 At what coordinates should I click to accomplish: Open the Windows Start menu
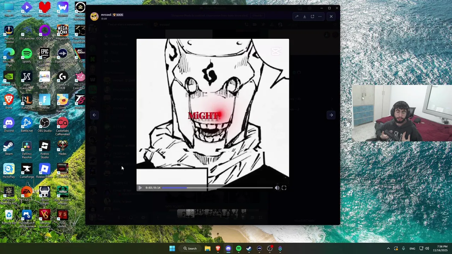tap(172, 248)
